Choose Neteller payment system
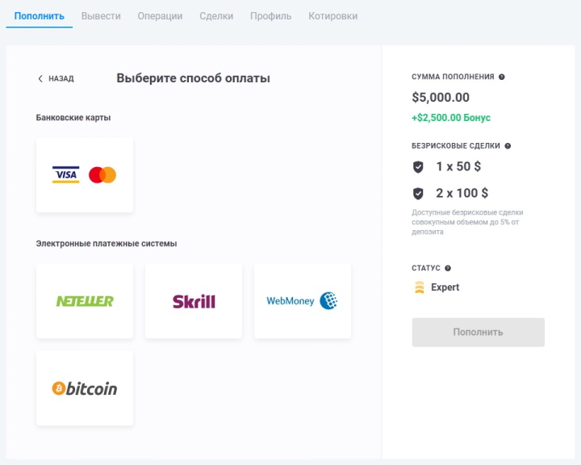The height and width of the screenshot is (465, 581). 85,301
